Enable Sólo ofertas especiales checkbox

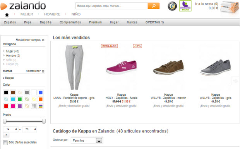[x=5, y=143]
